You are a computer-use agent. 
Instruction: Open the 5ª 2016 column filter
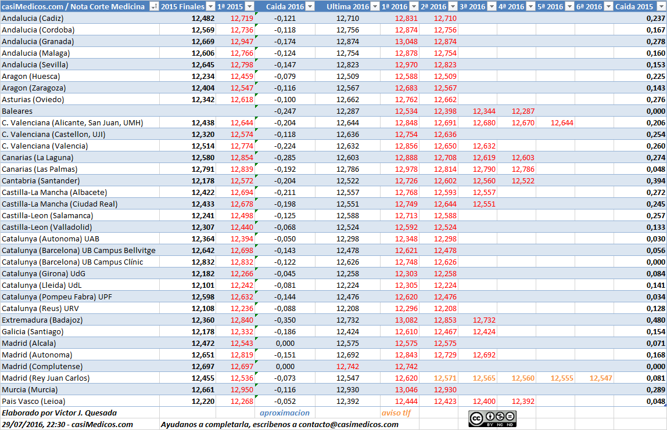569,6
